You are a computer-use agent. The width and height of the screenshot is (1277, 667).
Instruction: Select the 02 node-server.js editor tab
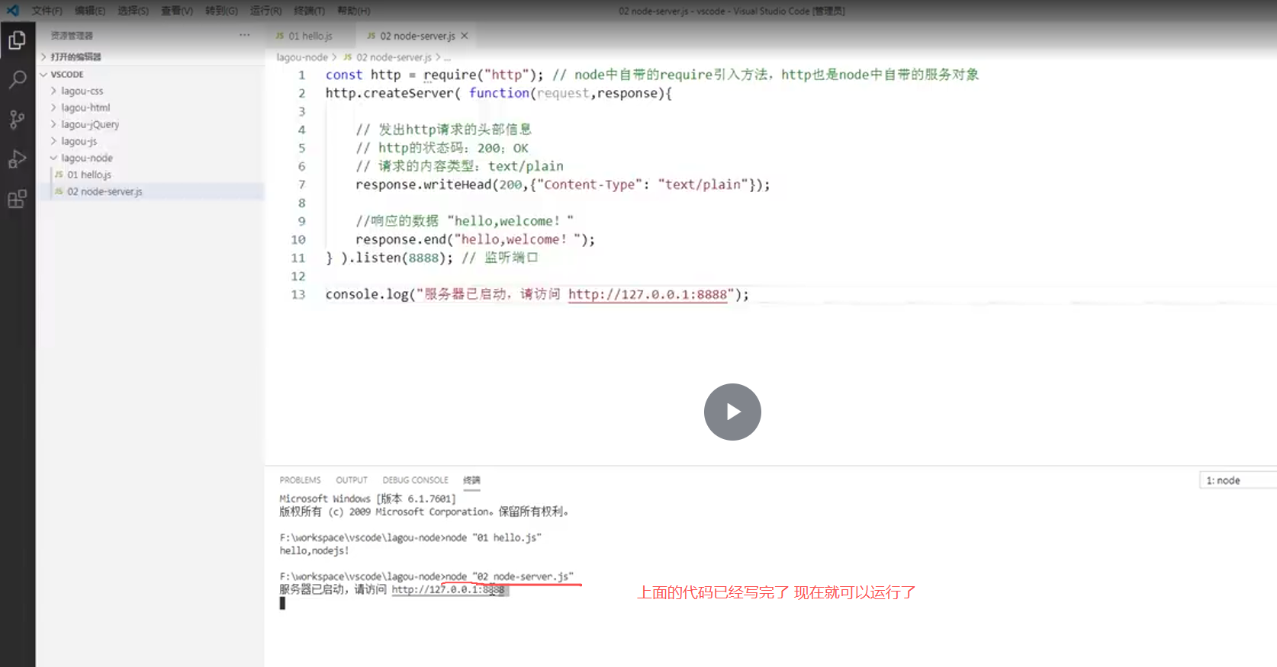click(417, 36)
